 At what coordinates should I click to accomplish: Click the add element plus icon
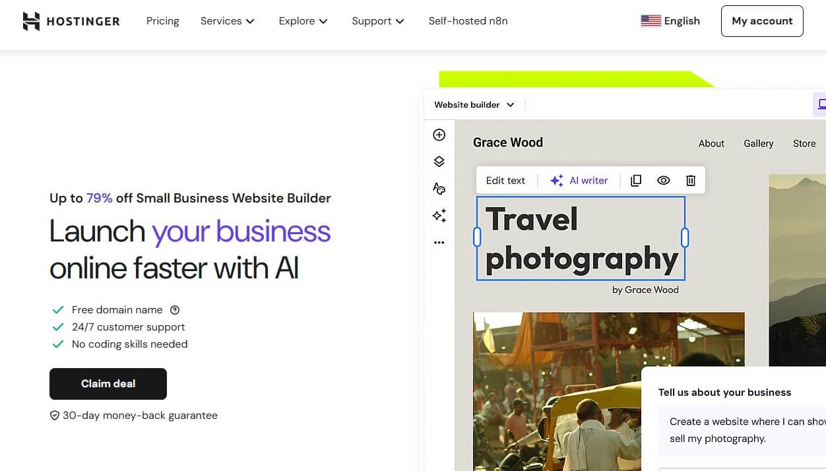439,135
